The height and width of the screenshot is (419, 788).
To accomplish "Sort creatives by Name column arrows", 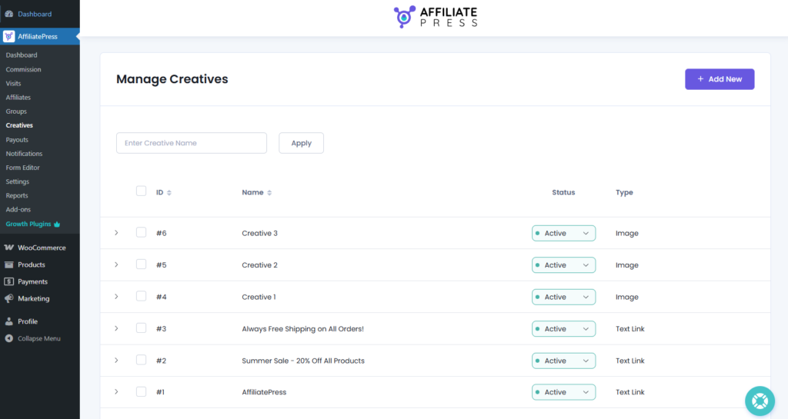I will 269,193.
